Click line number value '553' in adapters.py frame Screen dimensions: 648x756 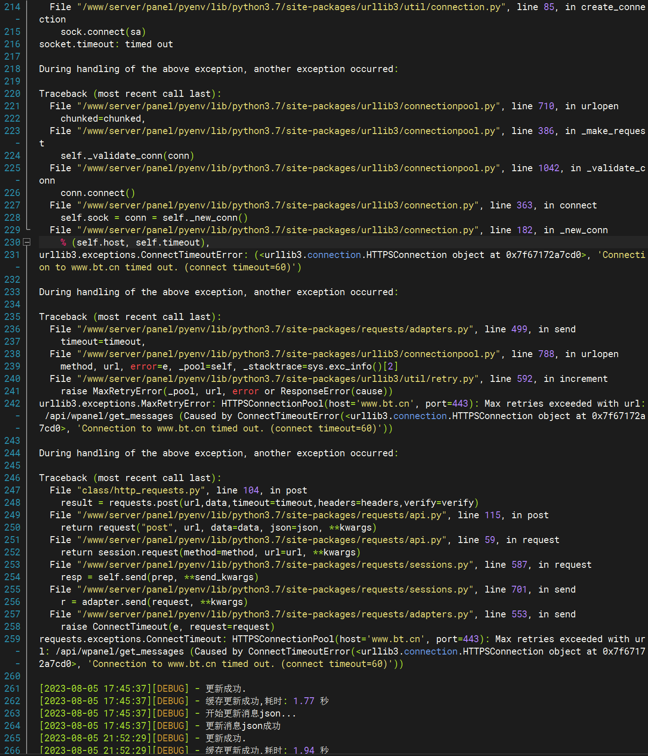[x=519, y=614]
